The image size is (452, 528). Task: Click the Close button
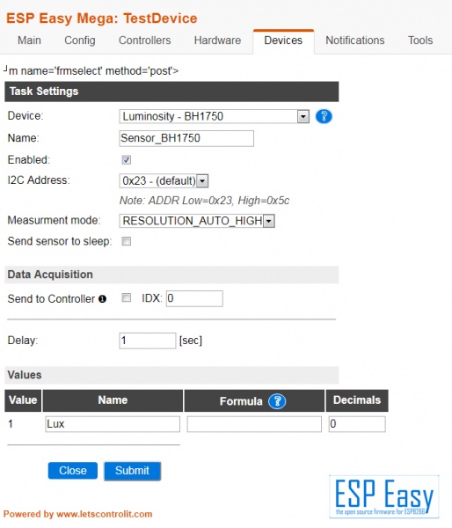pos(73,471)
